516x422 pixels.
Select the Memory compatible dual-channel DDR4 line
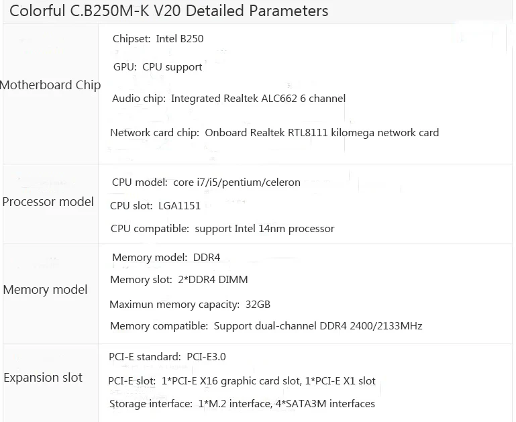(x=266, y=326)
